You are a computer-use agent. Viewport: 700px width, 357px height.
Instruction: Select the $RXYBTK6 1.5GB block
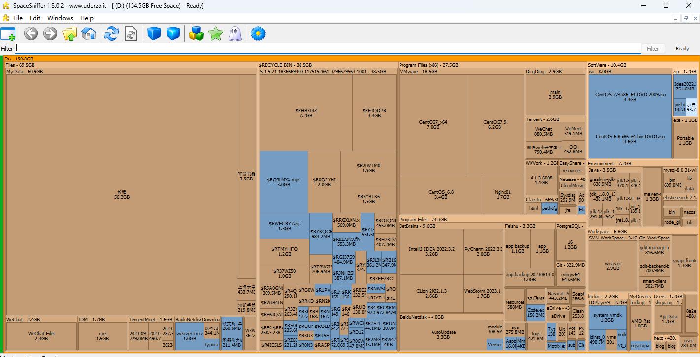368,199
